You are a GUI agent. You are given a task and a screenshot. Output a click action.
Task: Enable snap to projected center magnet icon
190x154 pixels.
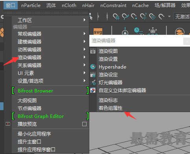click(143, 16)
